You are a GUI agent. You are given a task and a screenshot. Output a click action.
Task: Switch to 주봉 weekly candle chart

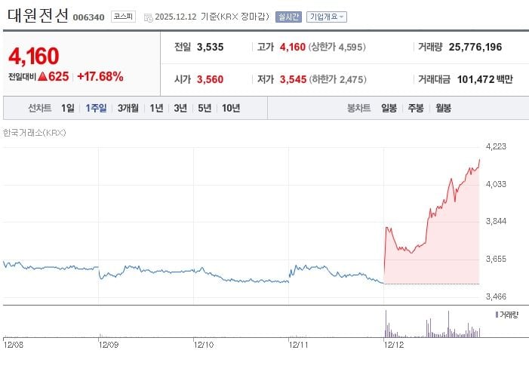416,108
